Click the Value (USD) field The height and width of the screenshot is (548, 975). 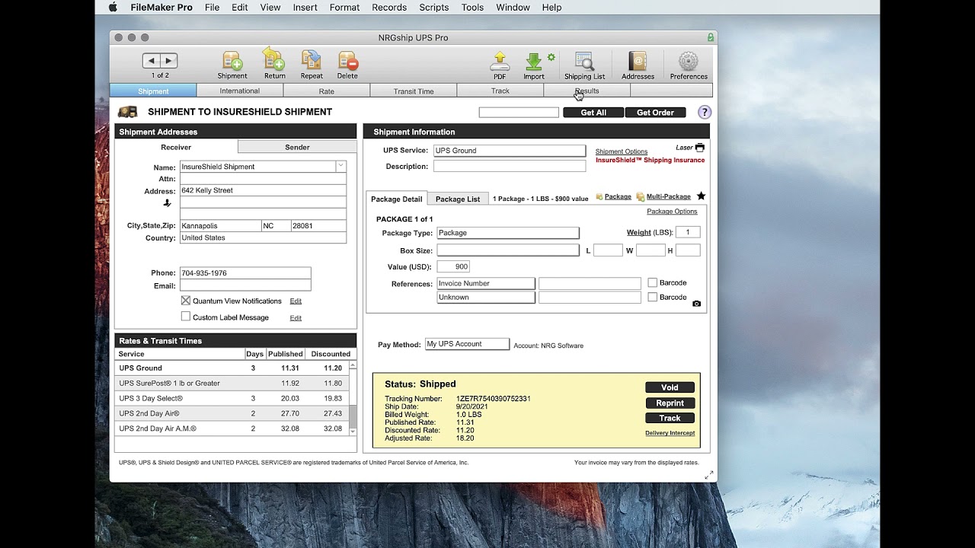pyautogui.click(x=452, y=266)
